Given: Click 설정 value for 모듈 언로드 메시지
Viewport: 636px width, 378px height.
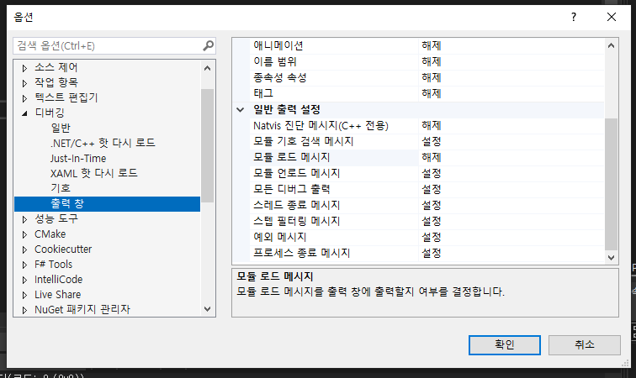Looking at the screenshot, I should tap(432, 173).
